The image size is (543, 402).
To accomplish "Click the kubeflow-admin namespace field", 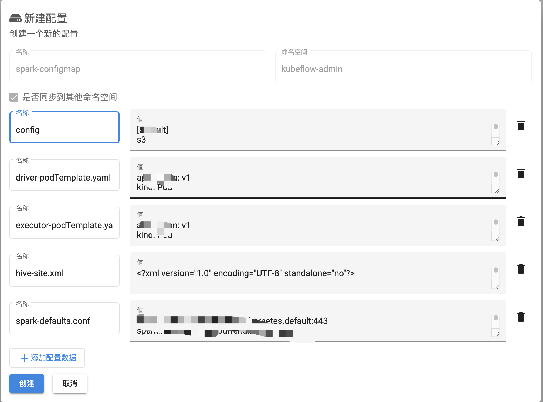I will tap(403, 69).
